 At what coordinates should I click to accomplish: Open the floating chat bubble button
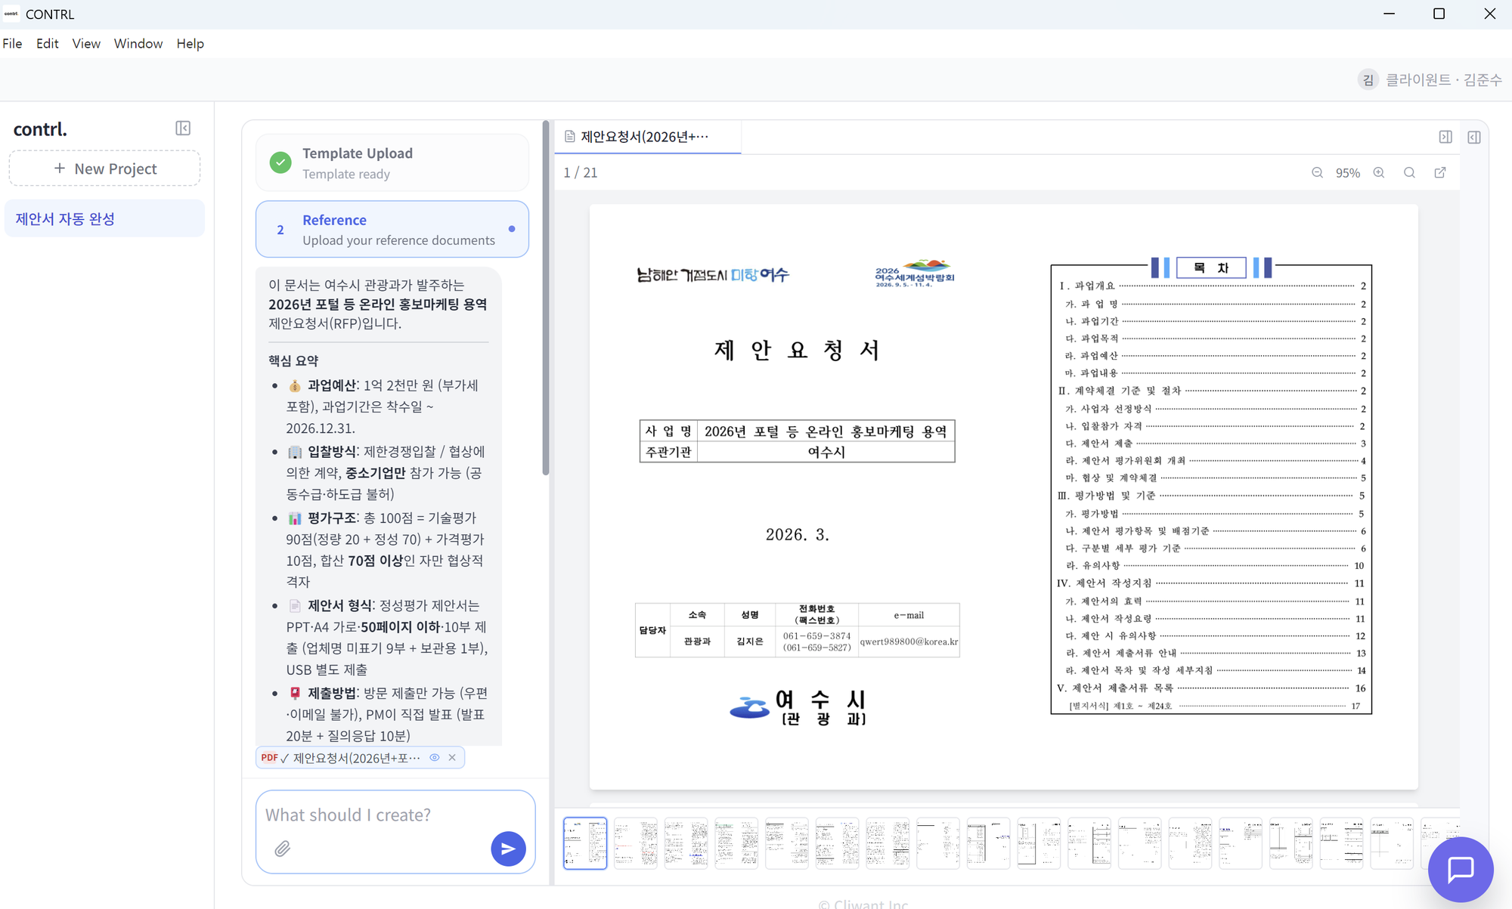[1460, 869]
